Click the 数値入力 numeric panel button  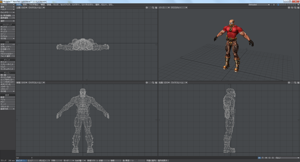pos(92,161)
